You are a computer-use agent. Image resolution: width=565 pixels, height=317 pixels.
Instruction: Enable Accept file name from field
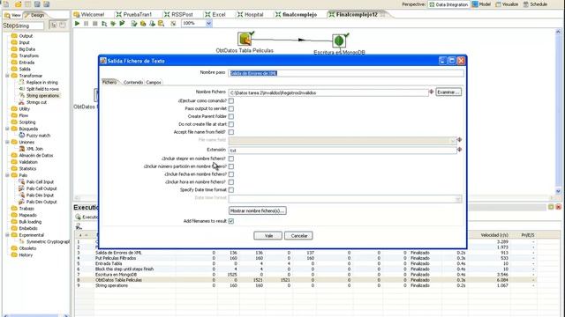click(231, 132)
